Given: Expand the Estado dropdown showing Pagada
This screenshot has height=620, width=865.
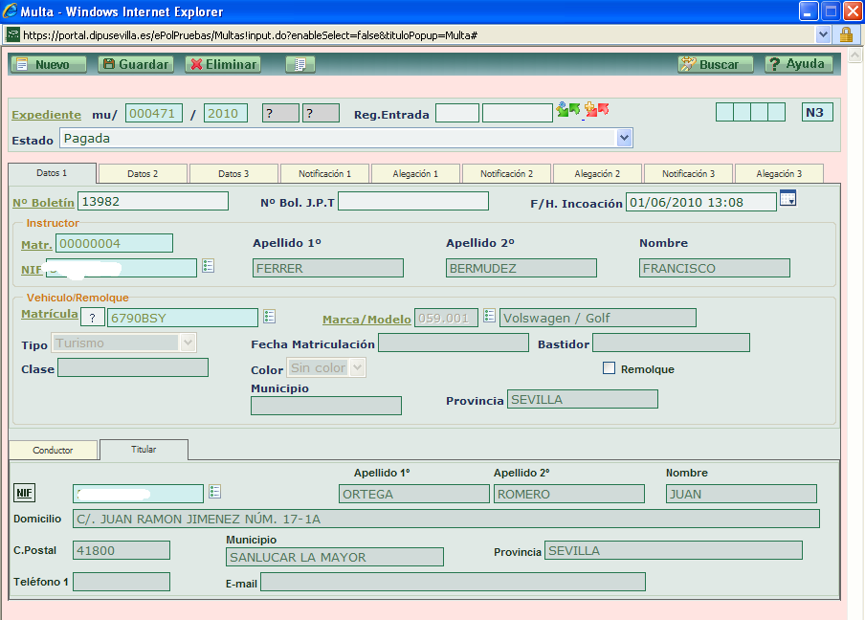Looking at the screenshot, I should pos(625,139).
